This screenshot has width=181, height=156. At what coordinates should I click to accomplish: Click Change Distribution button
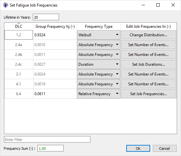(149, 35)
